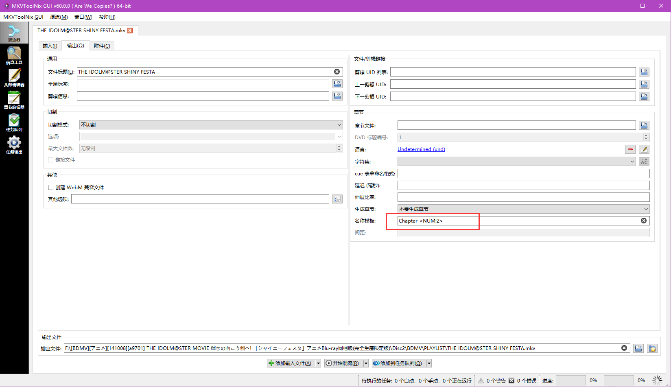Switch to Input tab (输入)
Screen dimensions: 671x387
(x=50, y=46)
